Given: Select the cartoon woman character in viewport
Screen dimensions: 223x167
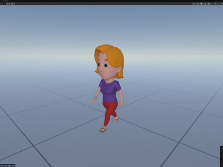Looking at the screenshot, I should point(109,88).
